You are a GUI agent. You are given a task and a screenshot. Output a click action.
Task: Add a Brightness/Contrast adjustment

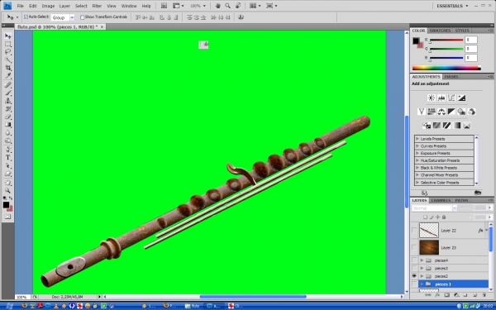[432, 98]
